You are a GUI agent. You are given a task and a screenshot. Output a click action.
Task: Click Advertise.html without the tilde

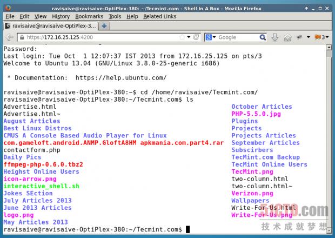point(30,107)
